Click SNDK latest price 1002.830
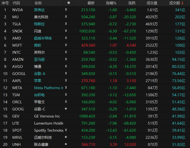The width and height of the screenshot is (190, 148). pos(87,31)
